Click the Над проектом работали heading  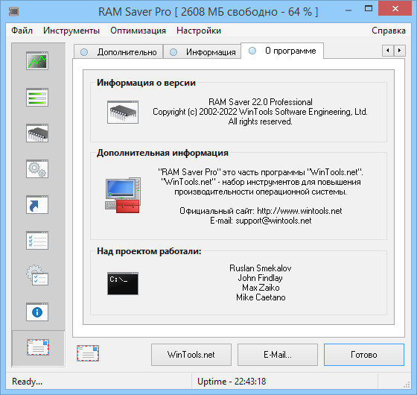tap(149, 251)
